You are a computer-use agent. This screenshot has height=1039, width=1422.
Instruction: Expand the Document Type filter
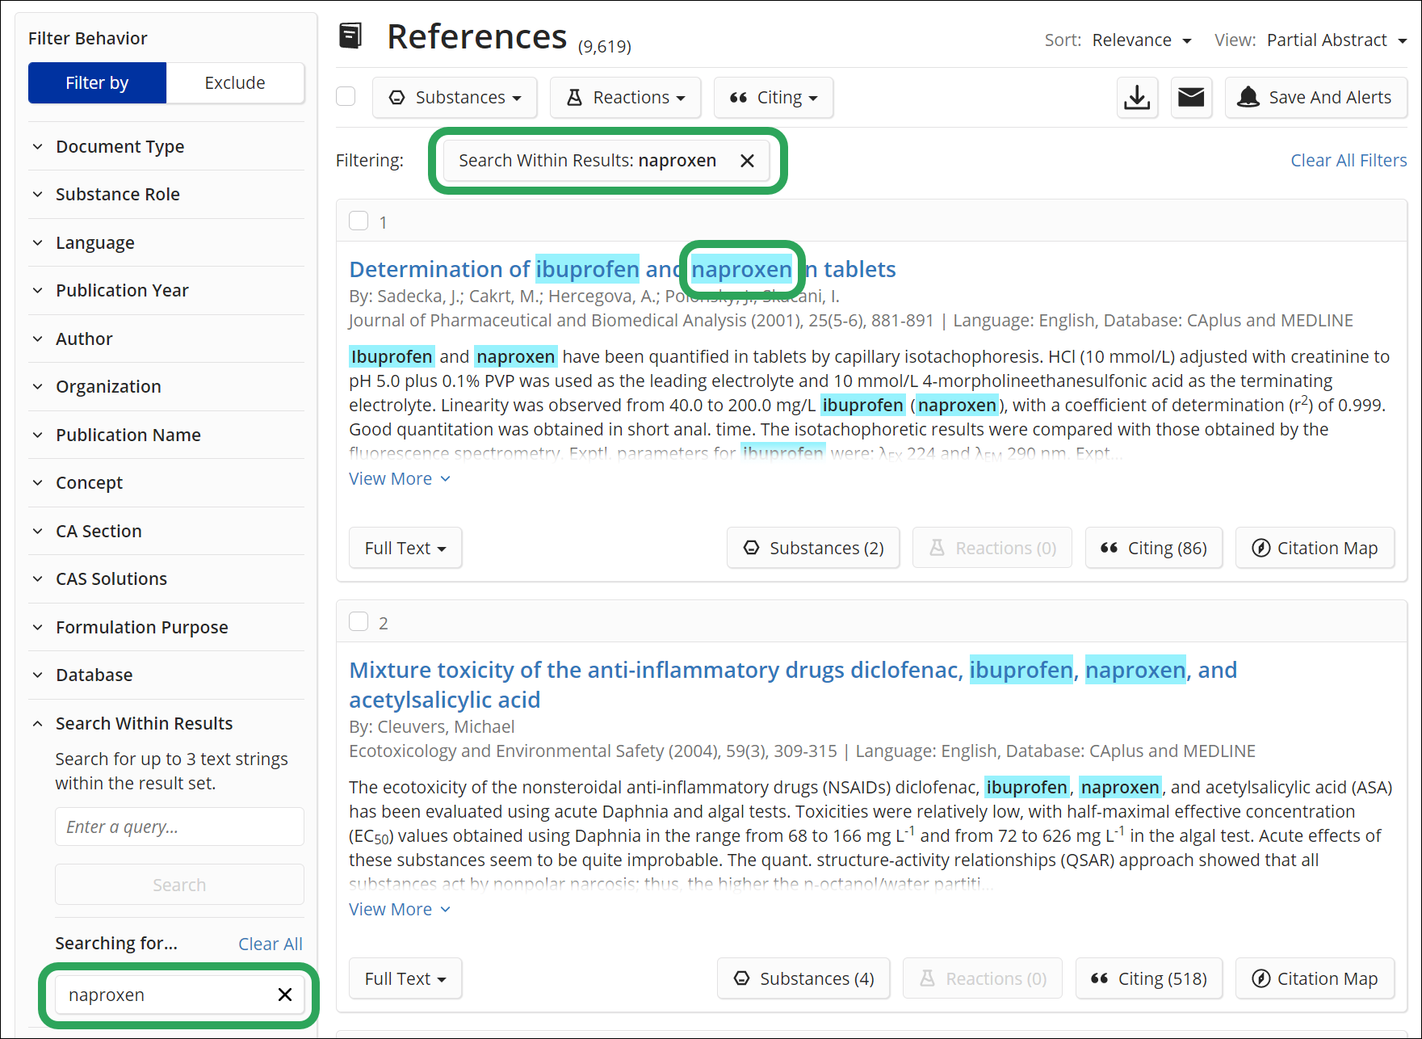tap(166, 146)
